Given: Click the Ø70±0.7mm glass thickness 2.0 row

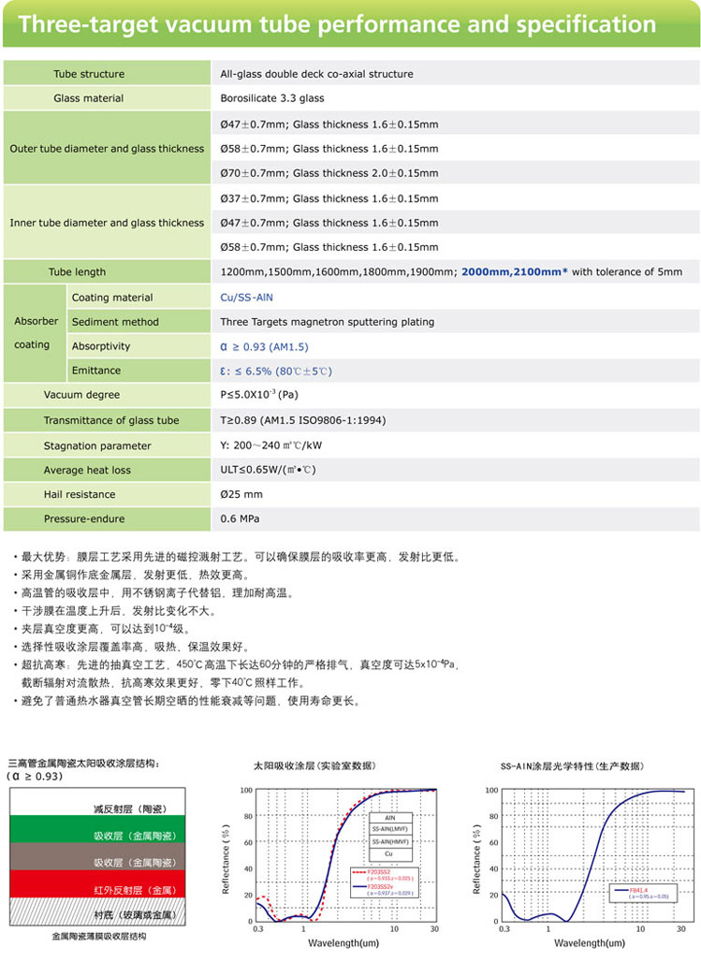Looking at the screenshot, I should pyautogui.click(x=456, y=173).
